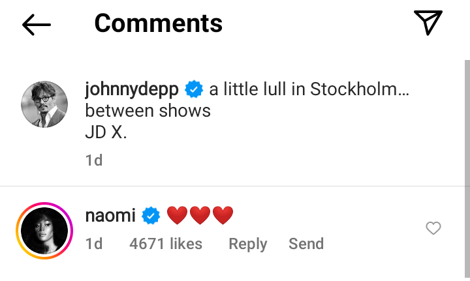This screenshot has height=281, width=470.
Task: Go back using the left arrow
Action: click(37, 25)
